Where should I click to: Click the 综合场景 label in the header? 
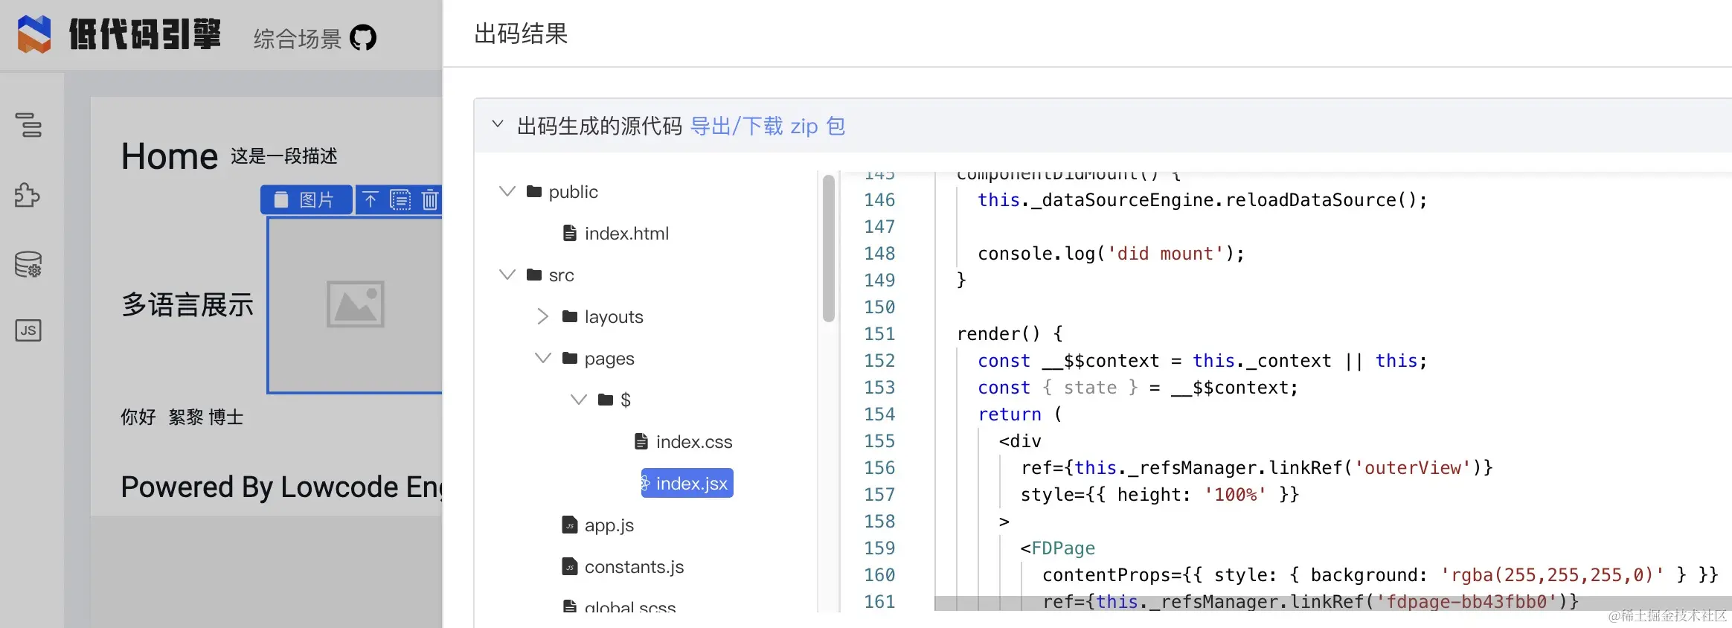tap(298, 39)
